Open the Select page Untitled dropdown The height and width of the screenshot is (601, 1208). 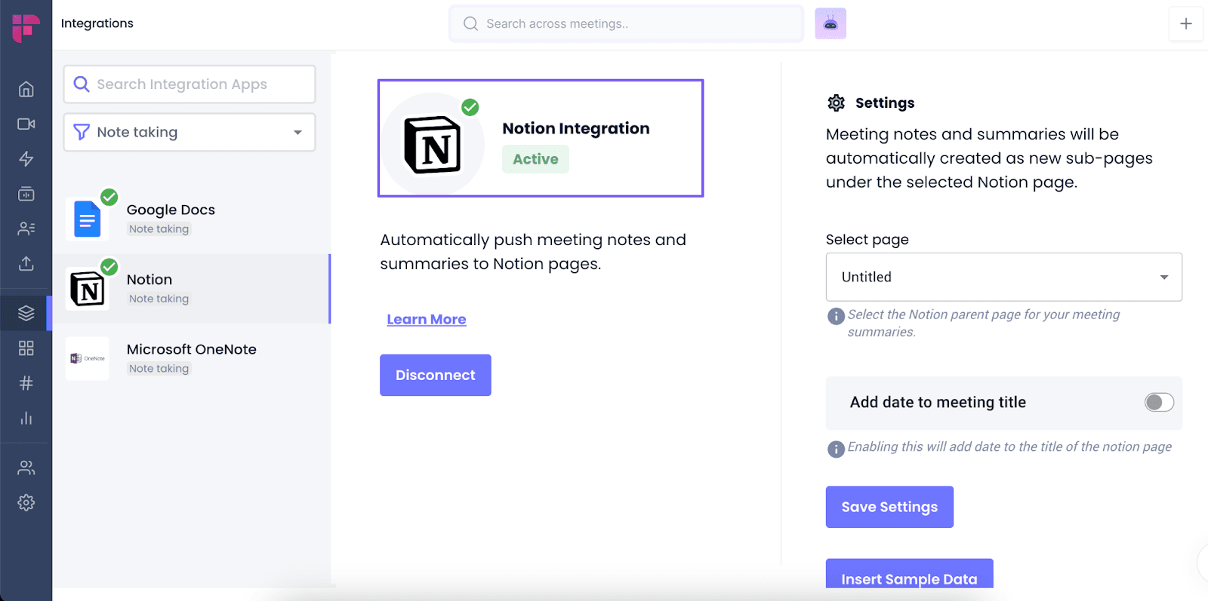pyautogui.click(x=1004, y=277)
